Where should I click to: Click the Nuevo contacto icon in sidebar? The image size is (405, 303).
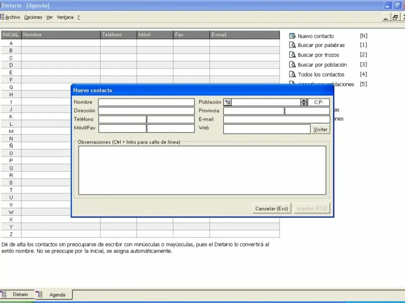[x=292, y=36]
